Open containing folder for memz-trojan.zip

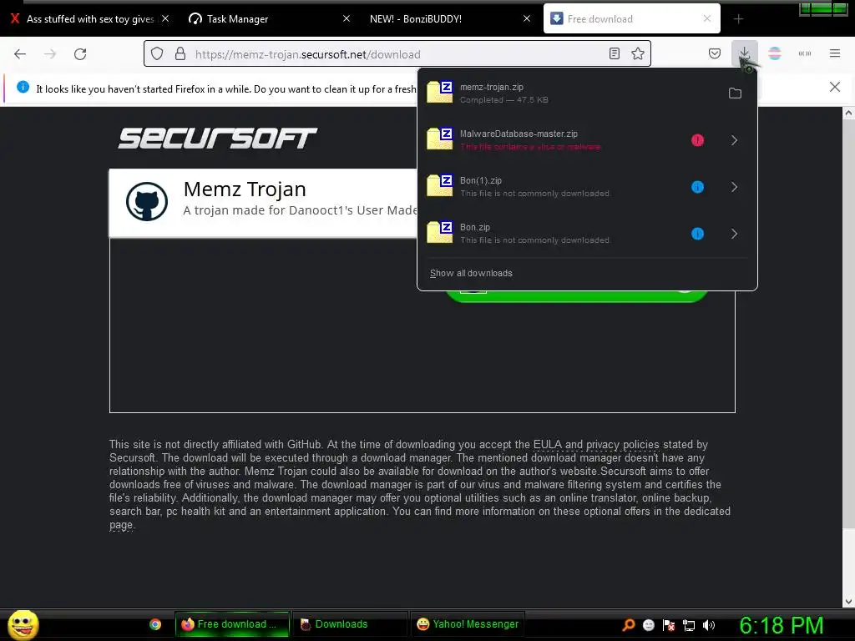coord(735,93)
